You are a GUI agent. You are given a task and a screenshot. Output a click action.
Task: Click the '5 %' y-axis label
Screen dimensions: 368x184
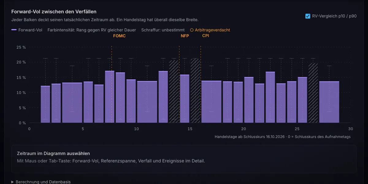(22, 108)
